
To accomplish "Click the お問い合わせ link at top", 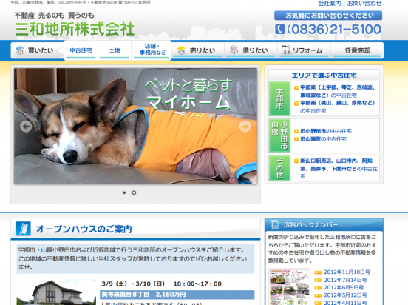I will pos(364,4).
